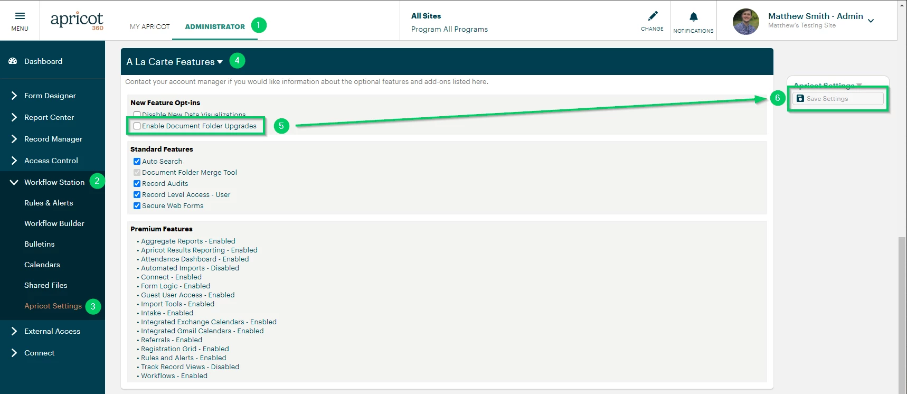This screenshot has height=394, width=907.
Task: Click the Dashboard gauge icon
Action: point(13,61)
